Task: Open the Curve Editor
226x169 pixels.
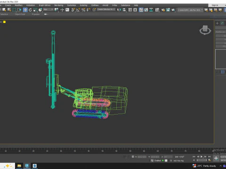Action: click(x=146, y=10)
